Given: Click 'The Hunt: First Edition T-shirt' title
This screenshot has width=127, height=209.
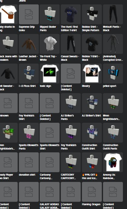Looking at the screenshot, I should 69,29.
